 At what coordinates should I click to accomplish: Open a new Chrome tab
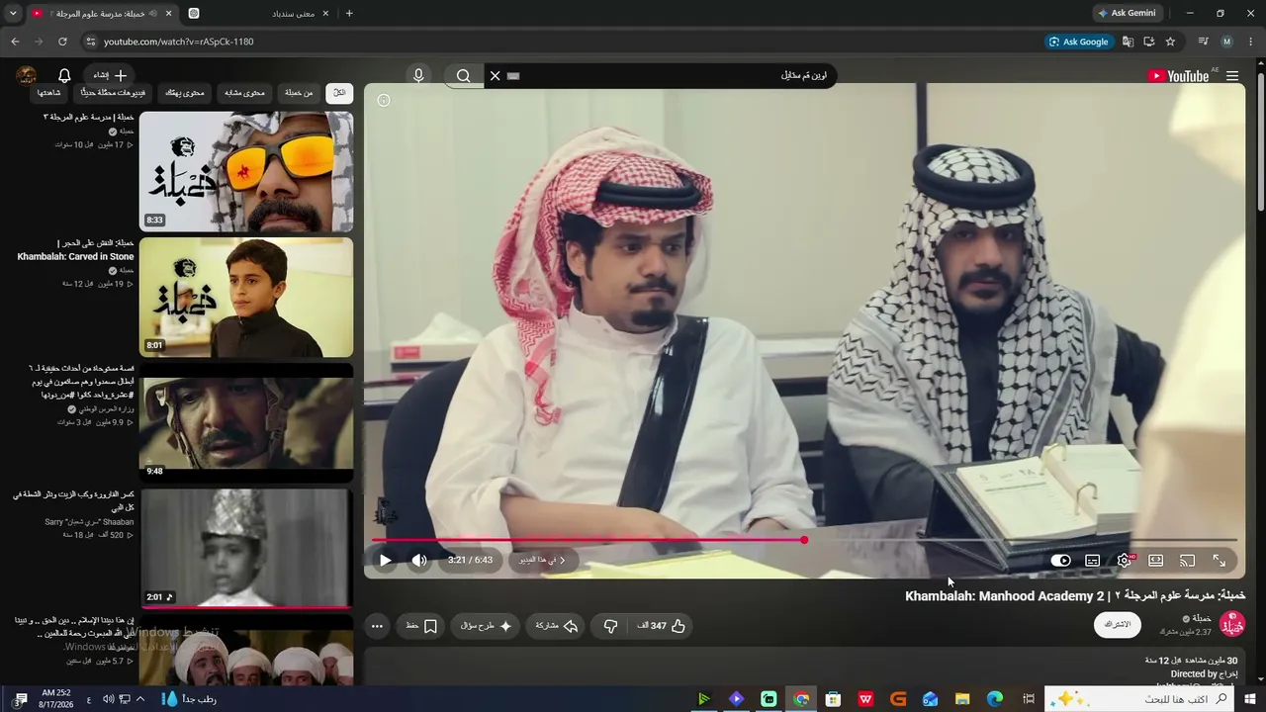[349, 13]
